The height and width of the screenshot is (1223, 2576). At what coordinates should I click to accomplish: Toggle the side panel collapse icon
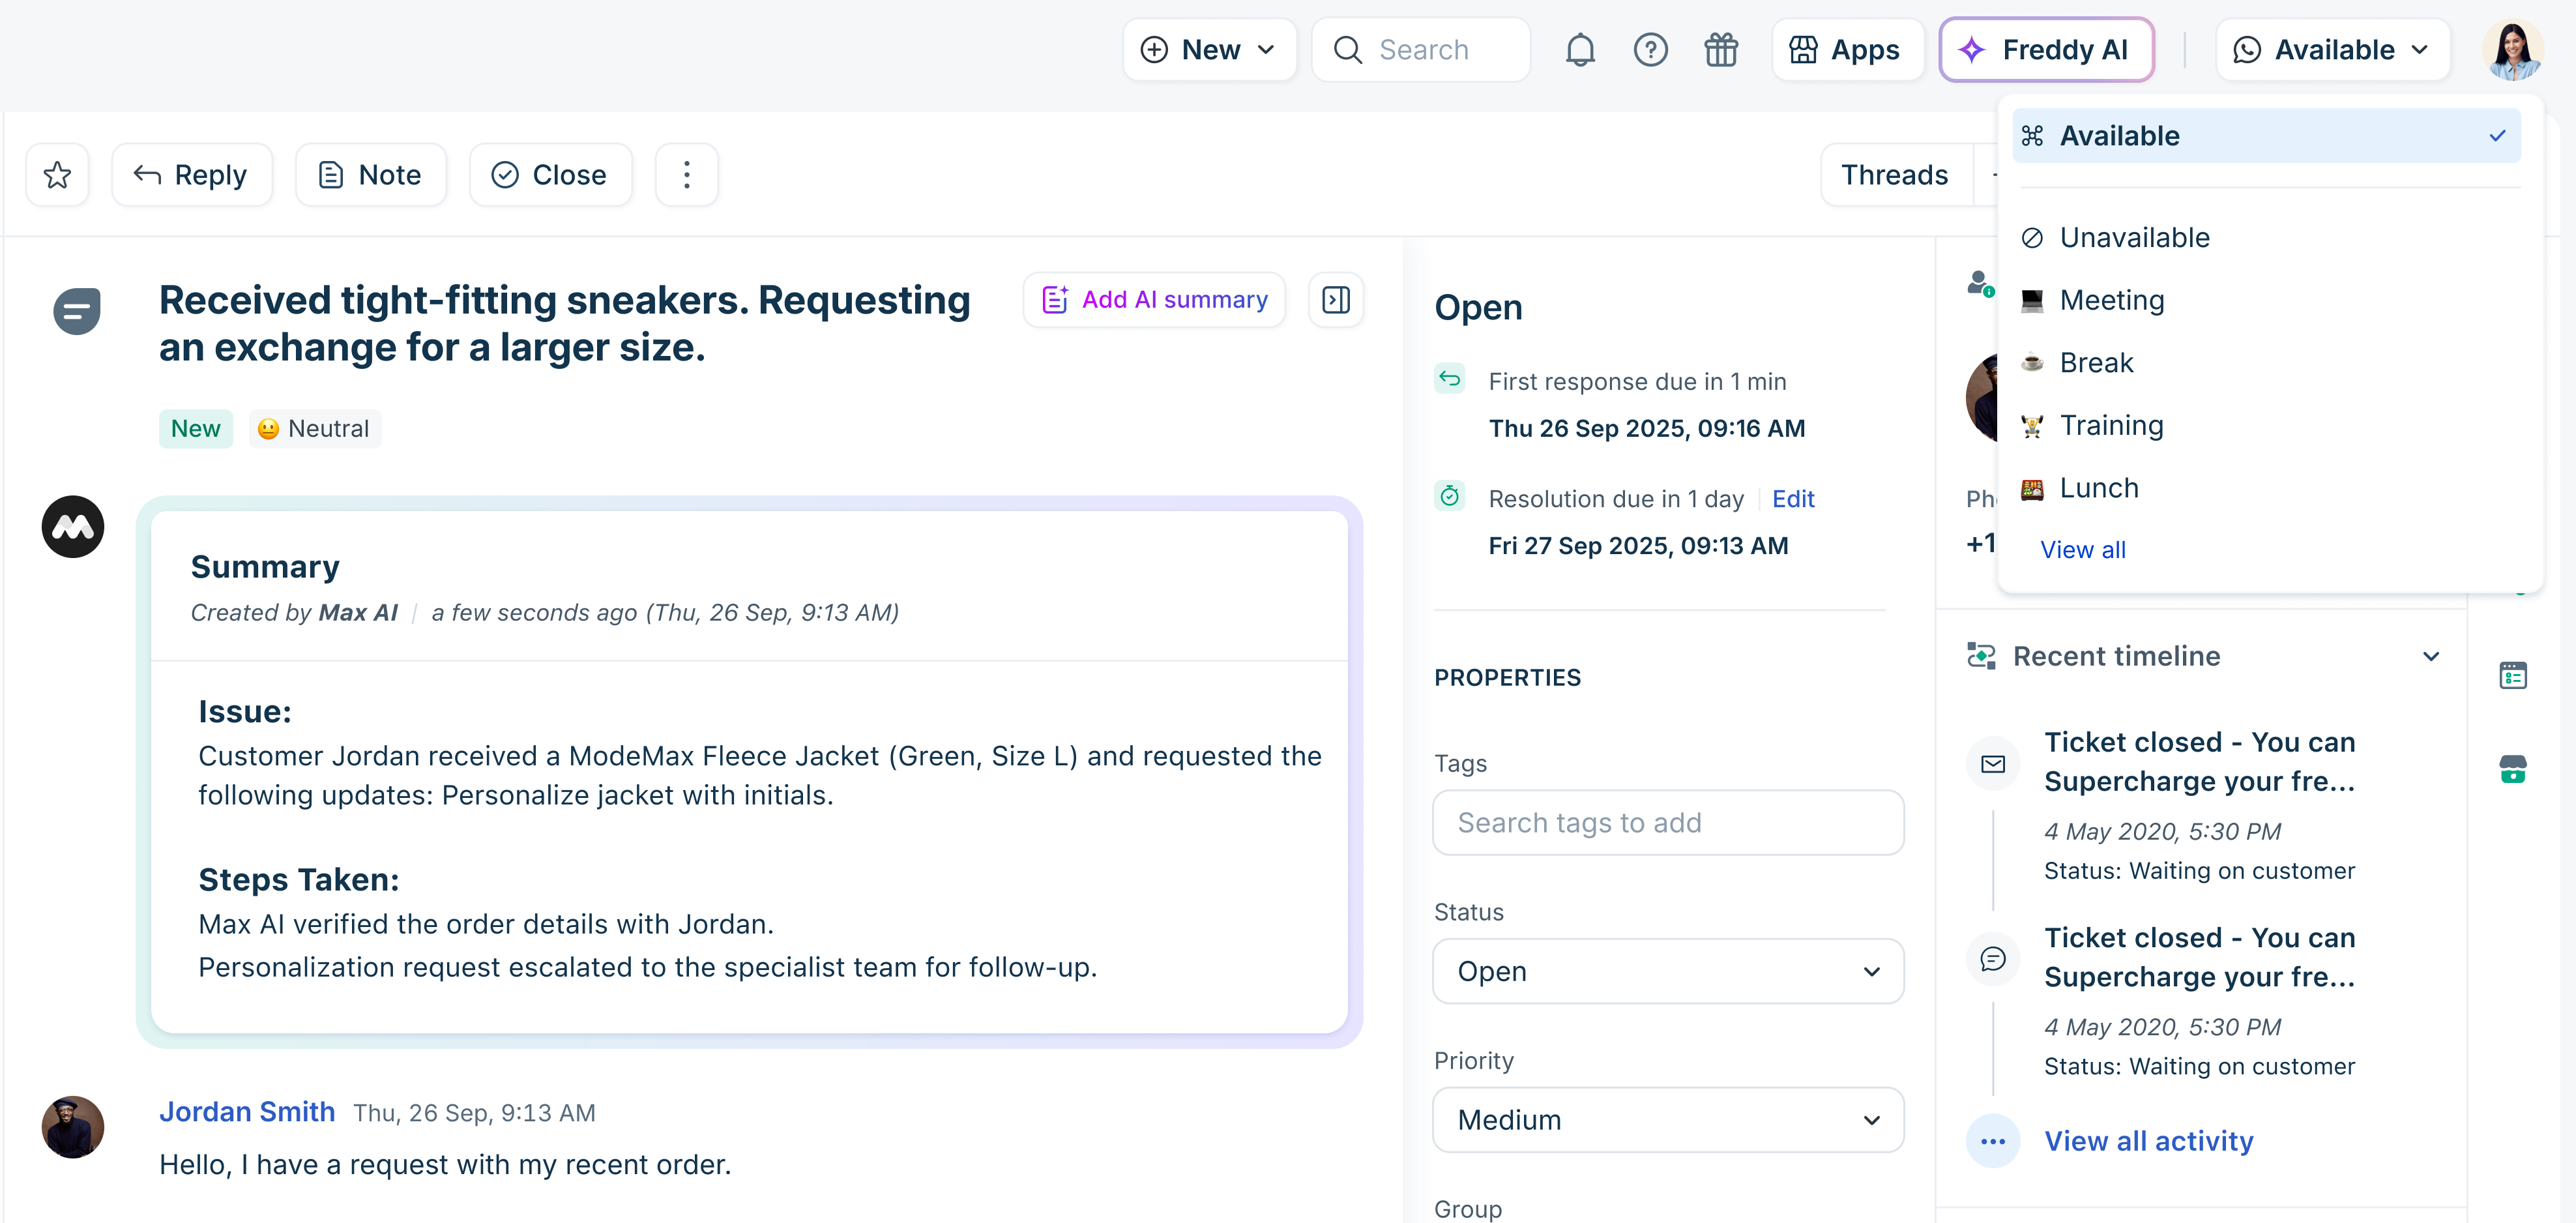tap(1335, 300)
